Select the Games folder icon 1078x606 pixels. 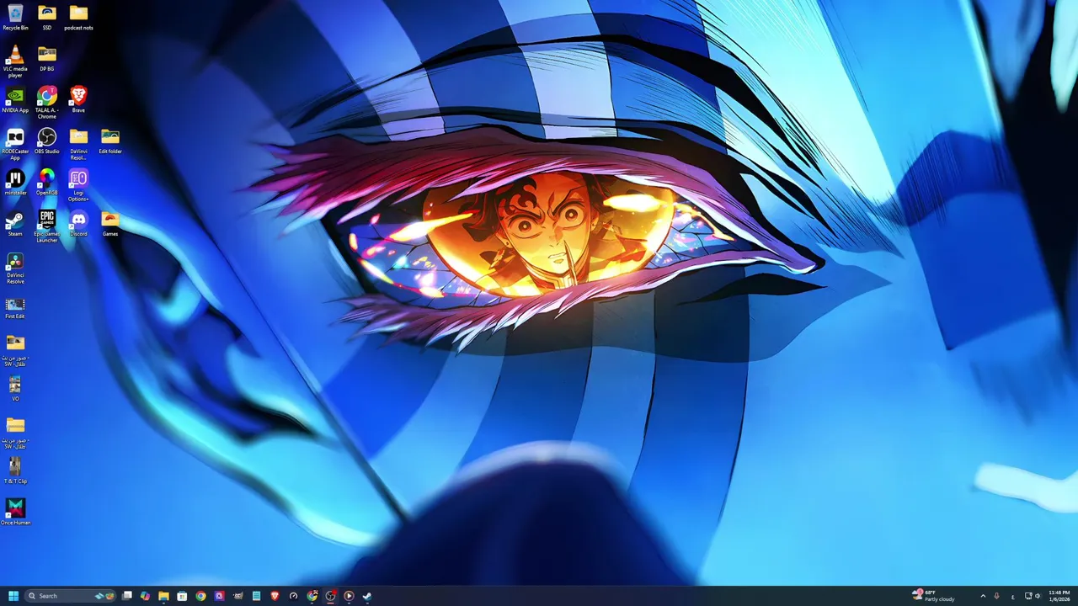[110, 223]
